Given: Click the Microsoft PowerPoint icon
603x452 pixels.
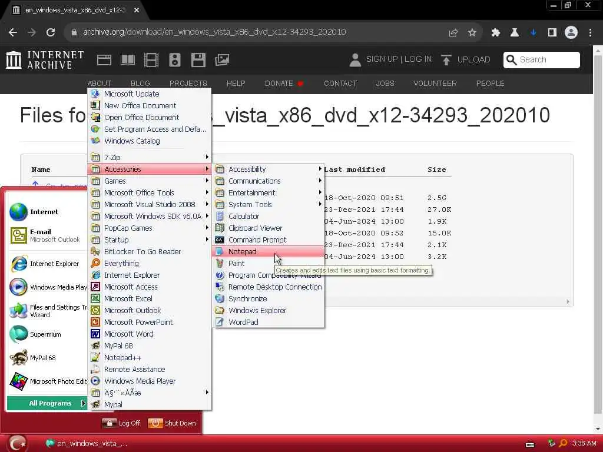Looking at the screenshot, I should [95, 322].
